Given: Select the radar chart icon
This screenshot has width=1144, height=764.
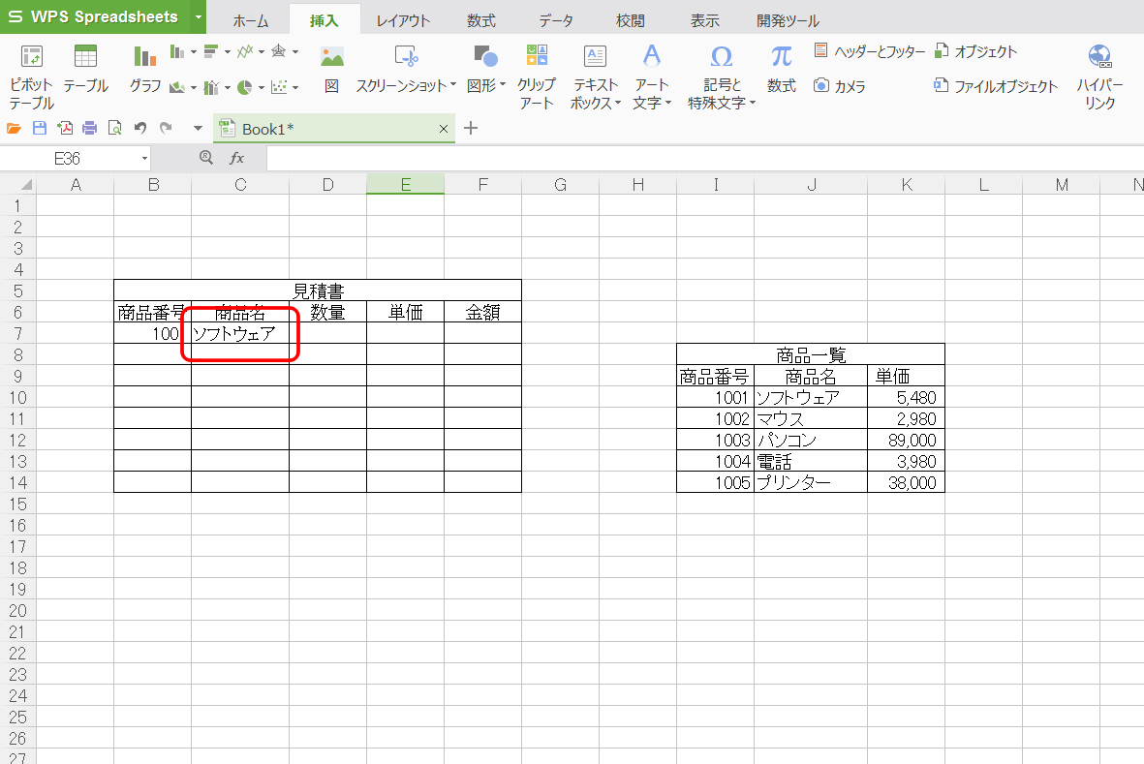Looking at the screenshot, I should 279,51.
